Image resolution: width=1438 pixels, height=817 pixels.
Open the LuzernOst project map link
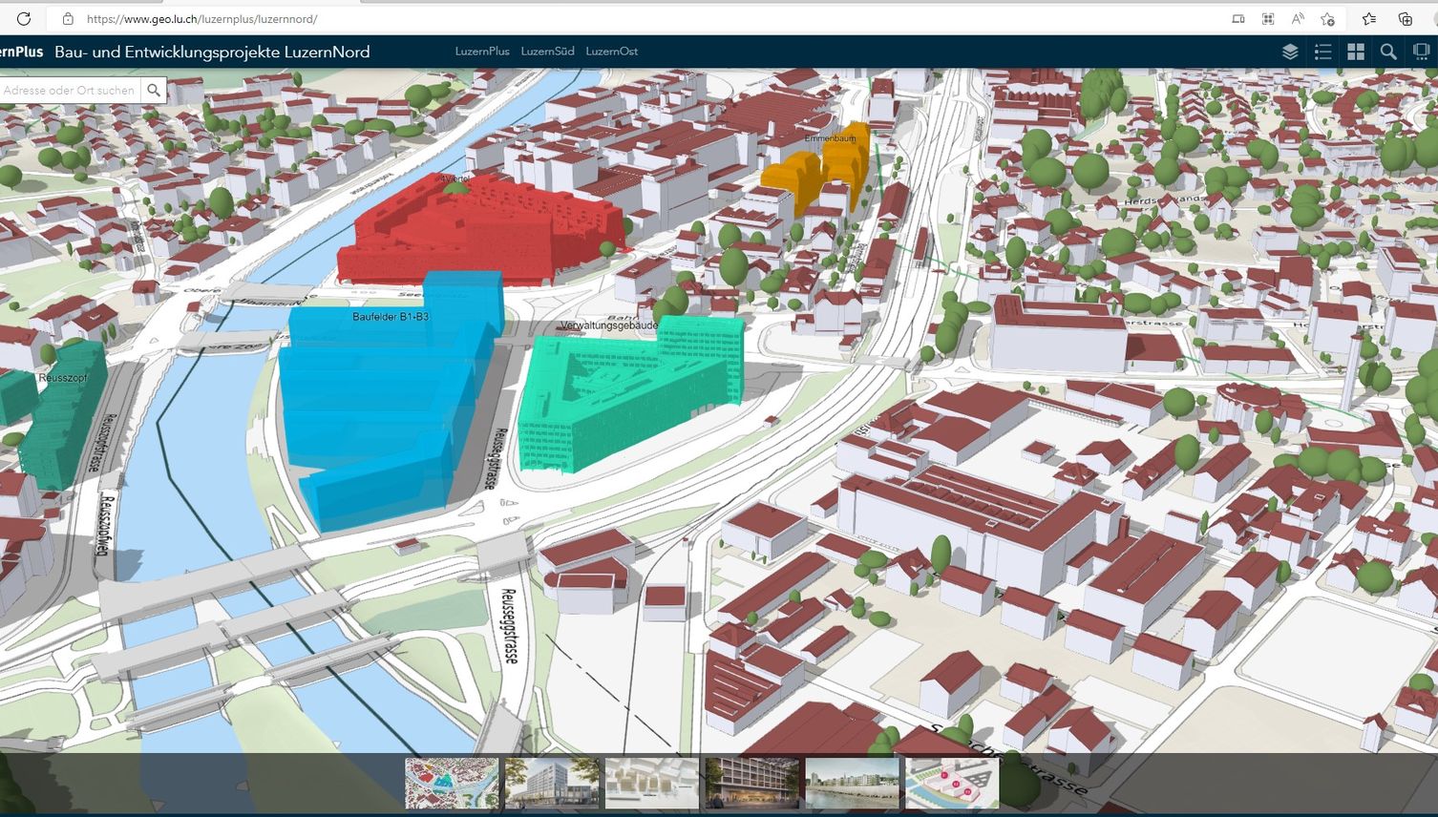click(612, 52)
